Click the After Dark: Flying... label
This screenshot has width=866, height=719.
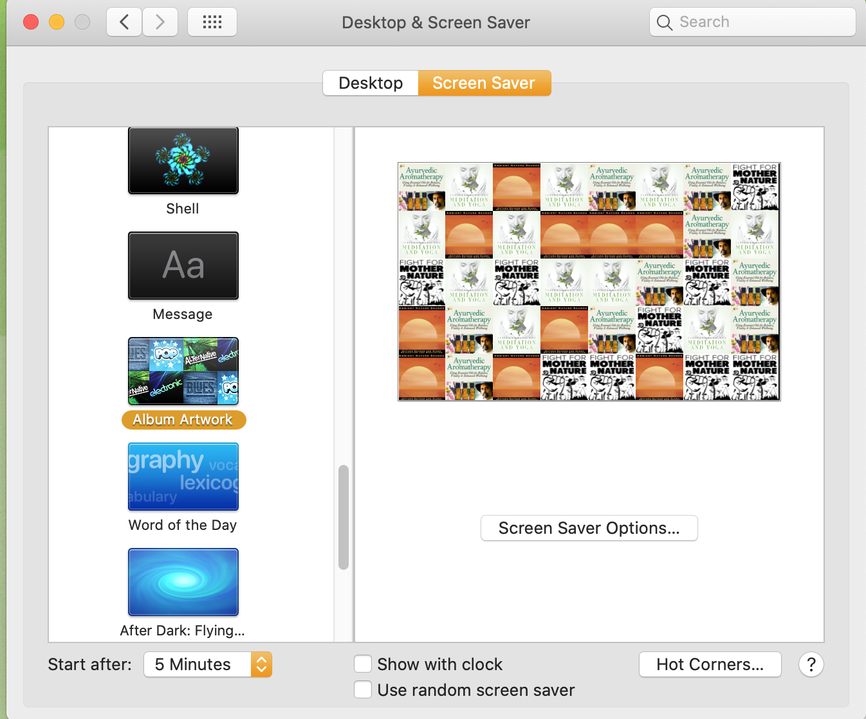tap(183, 631)
